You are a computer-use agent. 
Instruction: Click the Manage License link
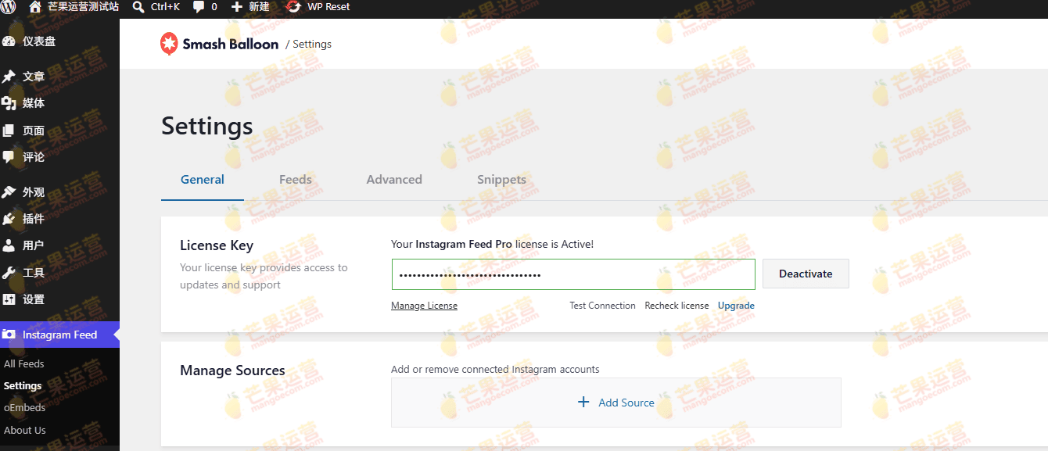point(424,306)
